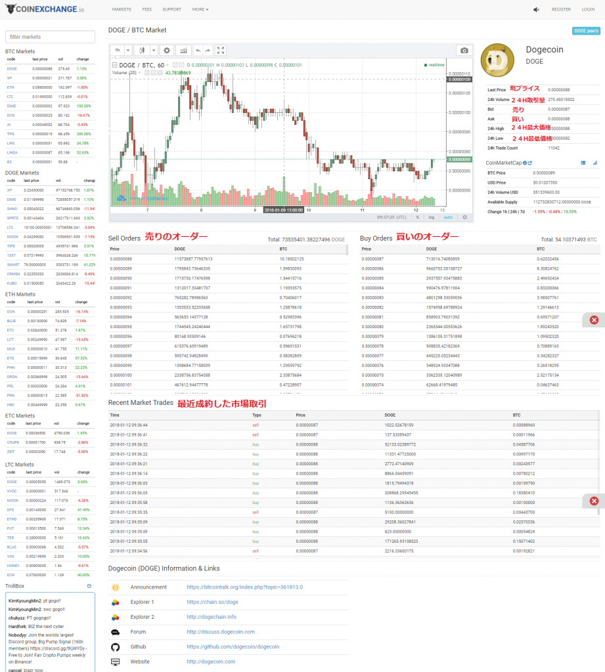
Task: Go to REGISTER page
Action: point(561,9)
